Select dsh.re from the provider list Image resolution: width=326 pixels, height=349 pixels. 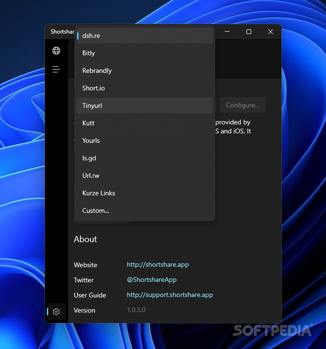tap(145, 35)
